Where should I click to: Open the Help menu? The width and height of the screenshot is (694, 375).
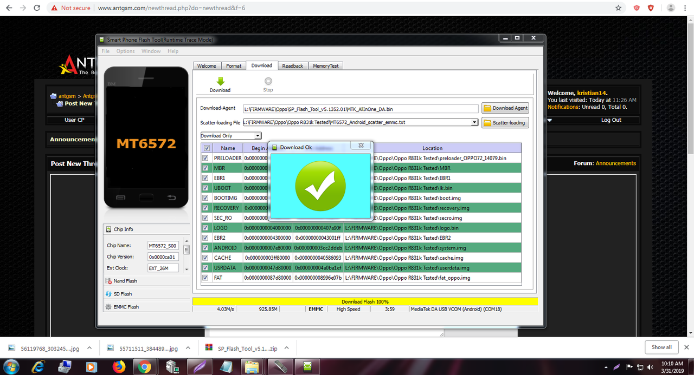click(173, 51)
